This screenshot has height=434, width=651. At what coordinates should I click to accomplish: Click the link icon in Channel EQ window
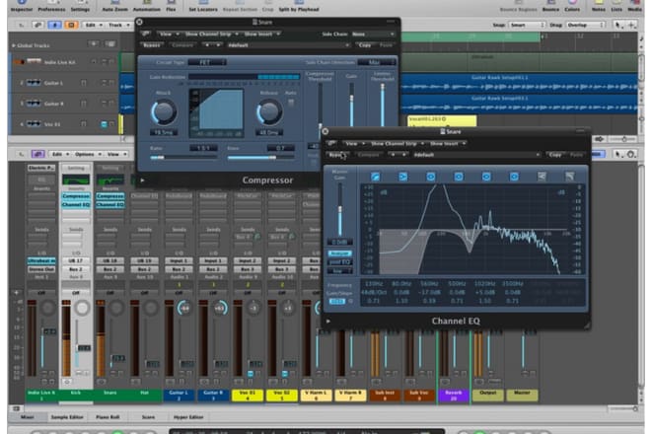331,143
